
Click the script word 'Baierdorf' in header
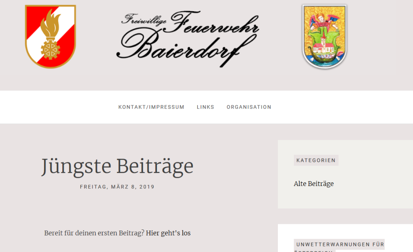[186, 48]
